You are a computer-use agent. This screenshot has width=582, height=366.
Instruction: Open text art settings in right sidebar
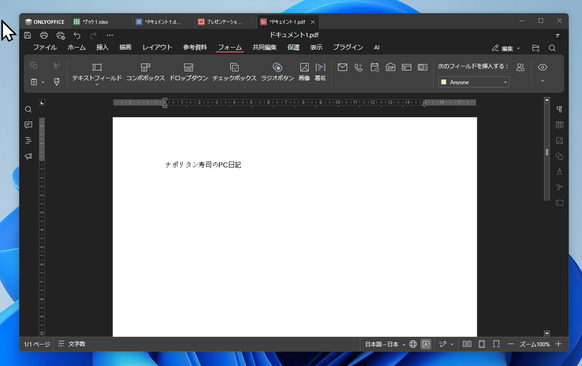(559, 172)
